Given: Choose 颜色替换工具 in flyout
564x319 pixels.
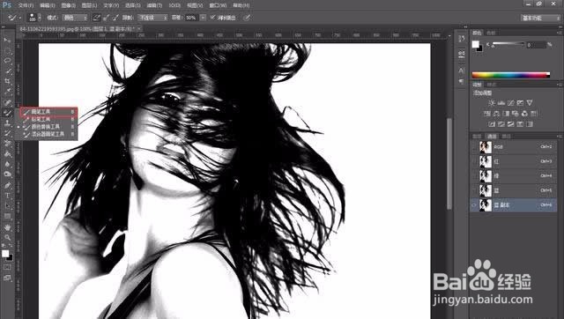Looking at the screenshot, I should [48, 127].
